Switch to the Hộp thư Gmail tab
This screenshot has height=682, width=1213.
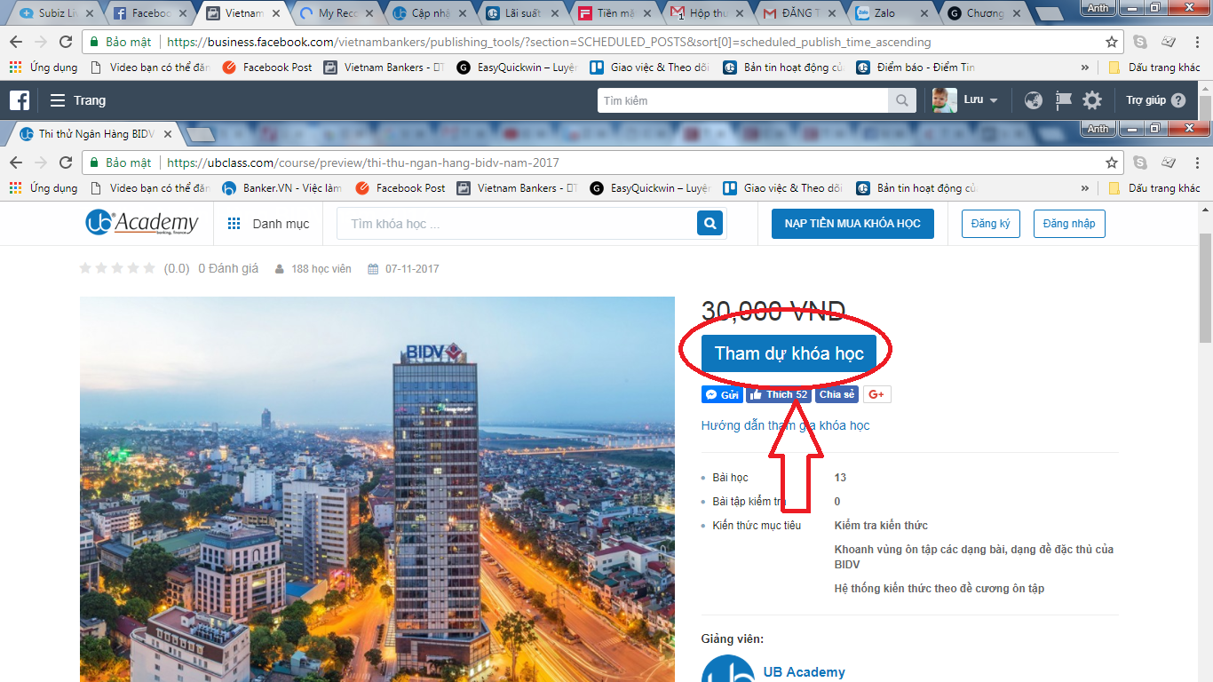coord(710,13)
